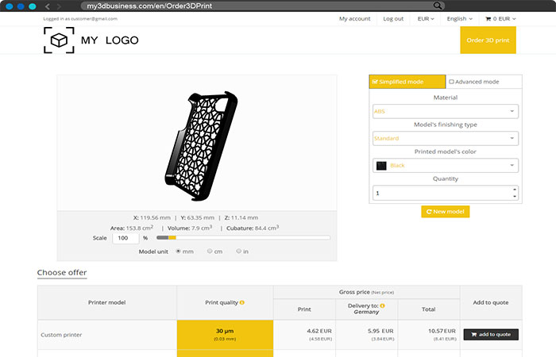Open the Model's finishing type dropdown
Image resolution: width=556 pixels, height=357 pixels.
(446, 138)
